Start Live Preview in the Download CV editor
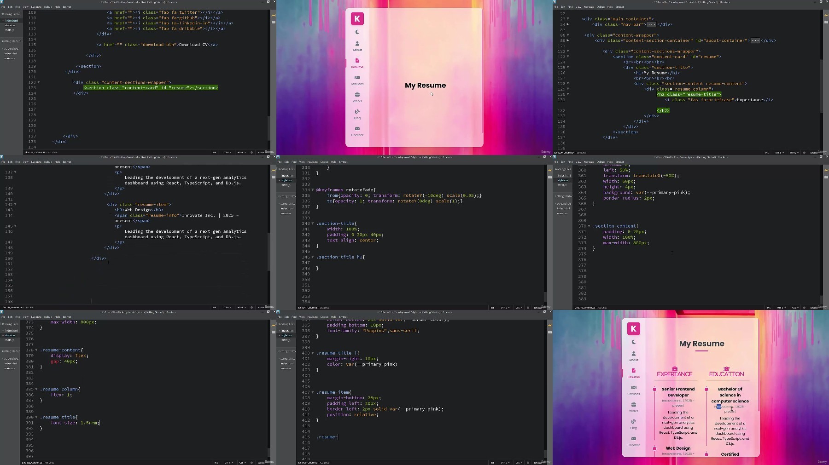This screenshot has height=465, width=829. (x=274, y=15)
